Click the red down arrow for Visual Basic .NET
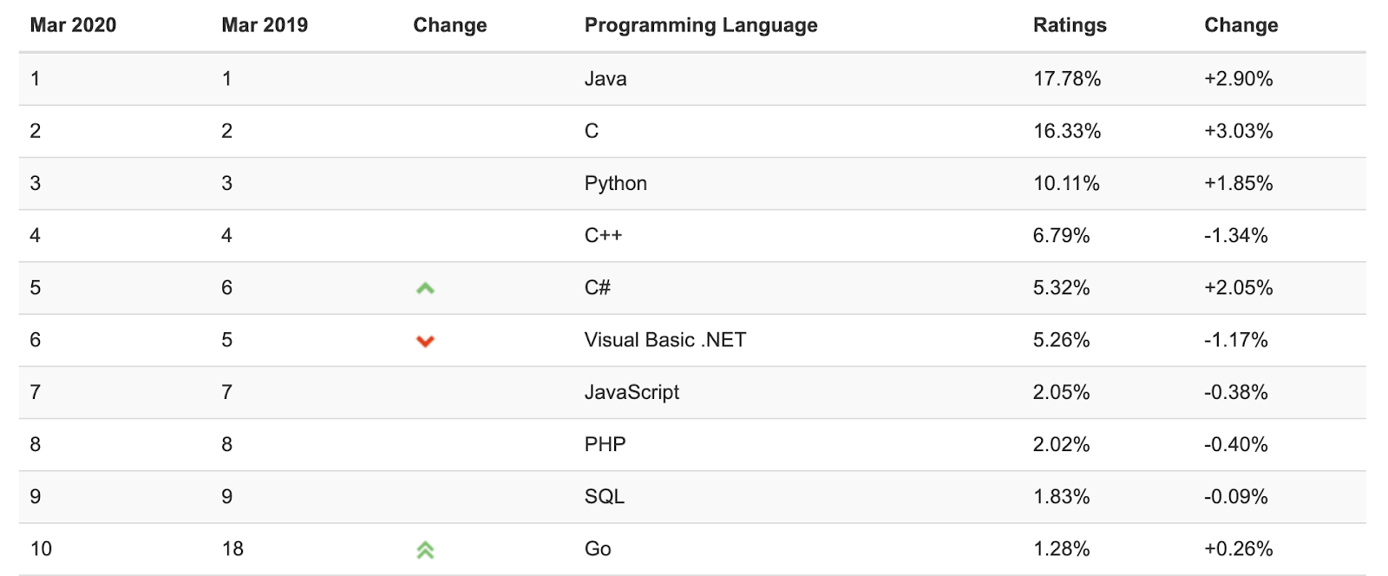This screenshot has width=1388, height=576. [425, 341]
